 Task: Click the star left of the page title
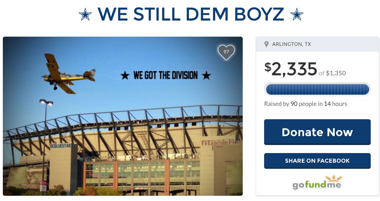pos(85,15)
